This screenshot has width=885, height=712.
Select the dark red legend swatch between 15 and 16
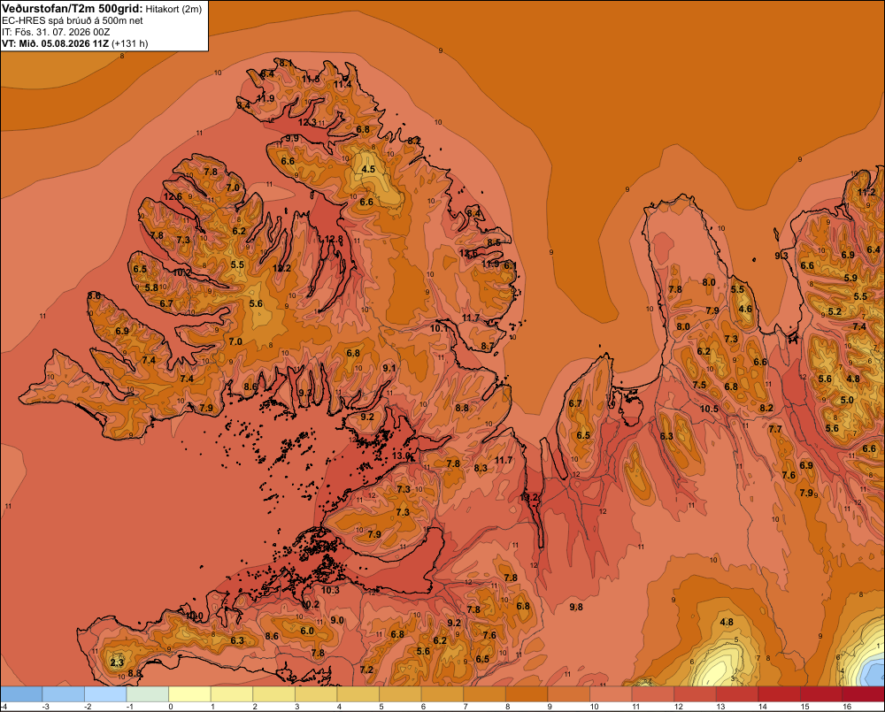click(x=820, y=694)
